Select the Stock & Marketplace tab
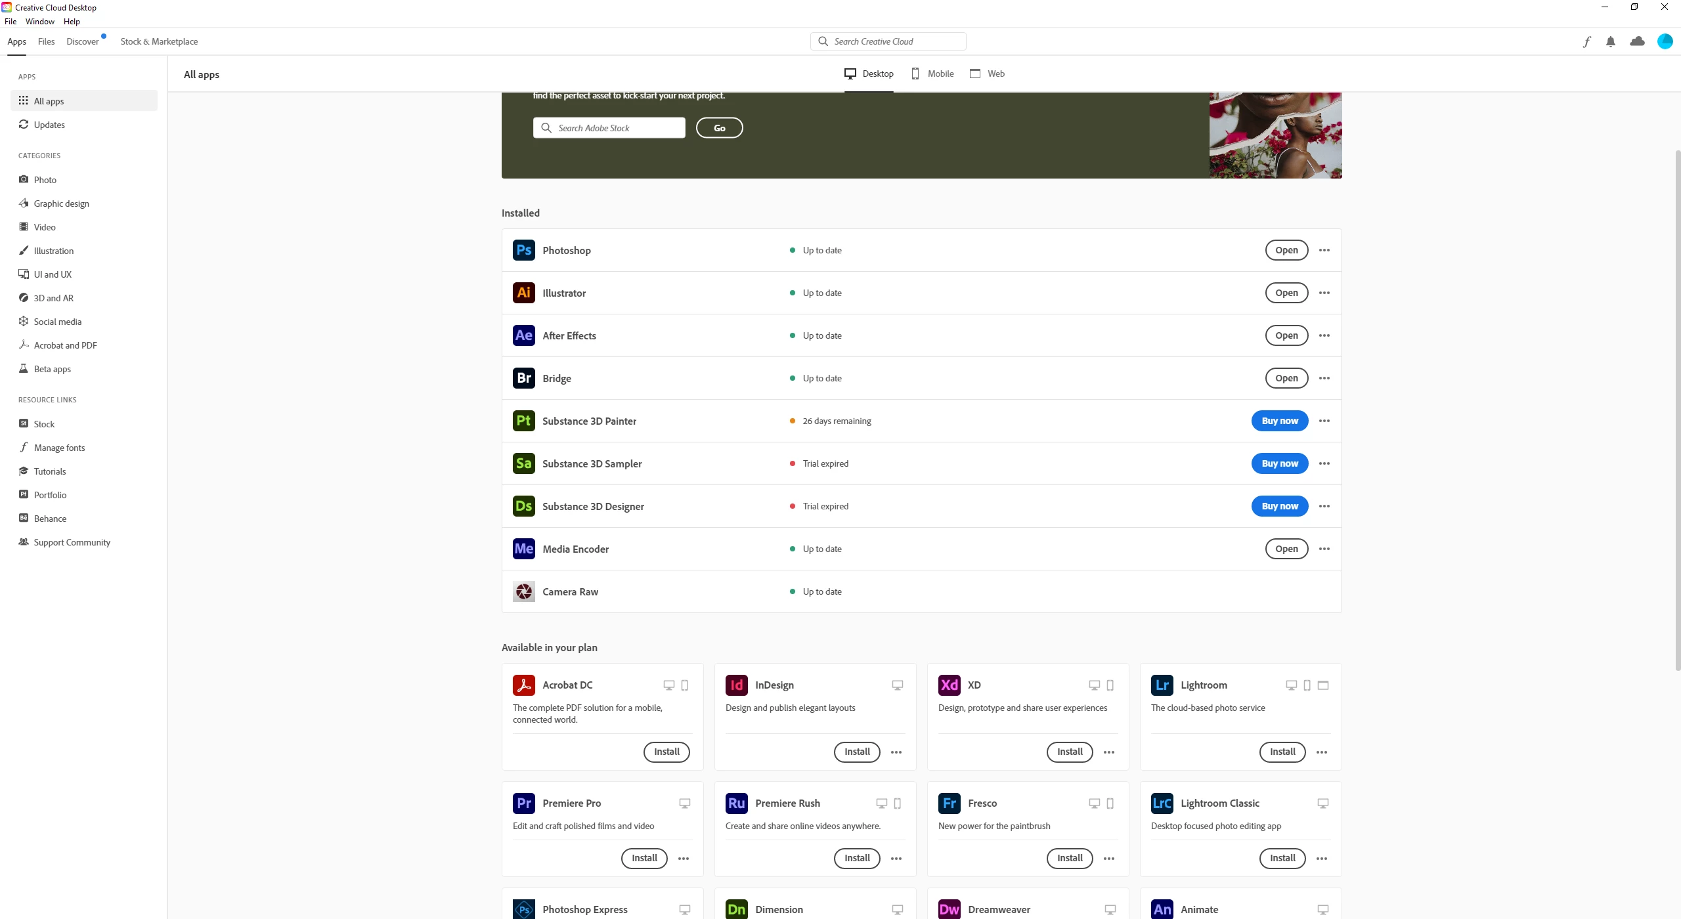Viewport: 1681px width, 919px height. tap(159, 41)
